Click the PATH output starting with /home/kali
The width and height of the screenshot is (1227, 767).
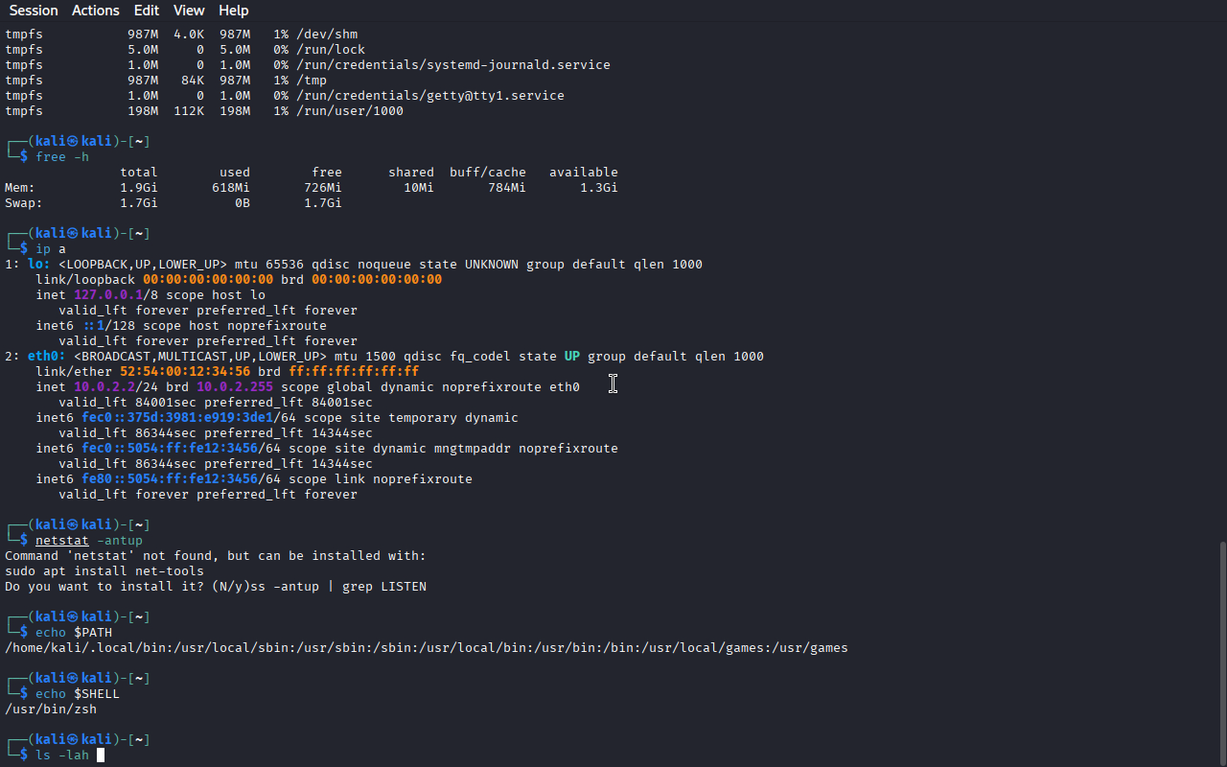click(426, 648)
